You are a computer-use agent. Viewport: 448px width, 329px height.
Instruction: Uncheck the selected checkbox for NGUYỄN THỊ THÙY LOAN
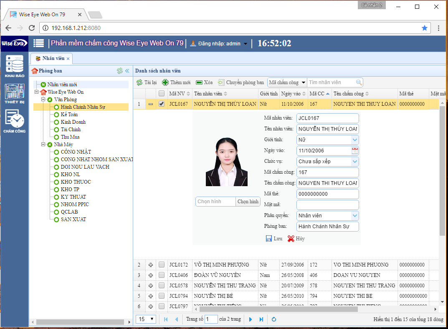[x=161, y=104]
